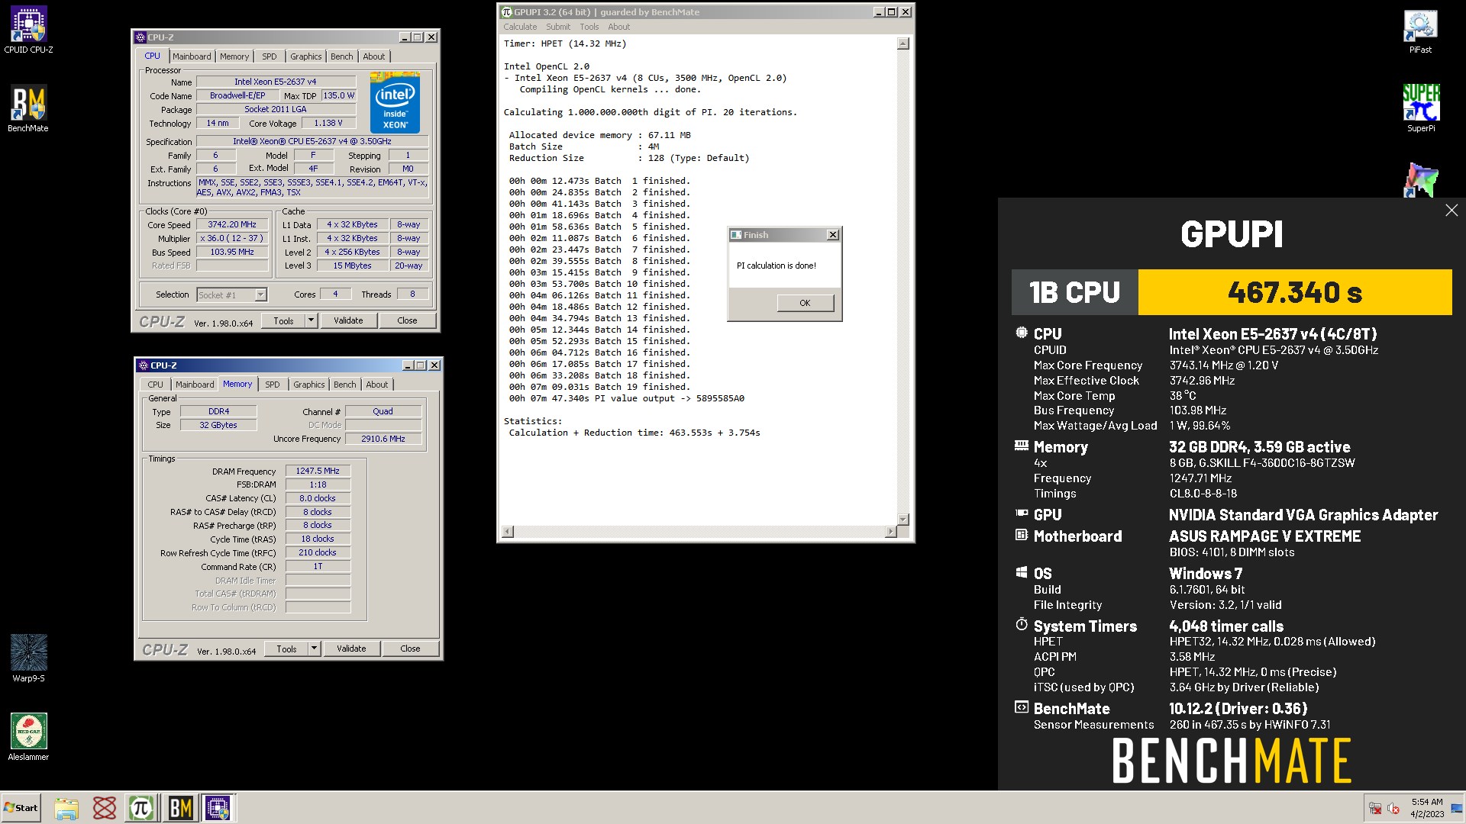Open SPD tab in top CPU-Z window
Screen dimensions: 1466x824
pyautogui.click(x=270, y=56)
